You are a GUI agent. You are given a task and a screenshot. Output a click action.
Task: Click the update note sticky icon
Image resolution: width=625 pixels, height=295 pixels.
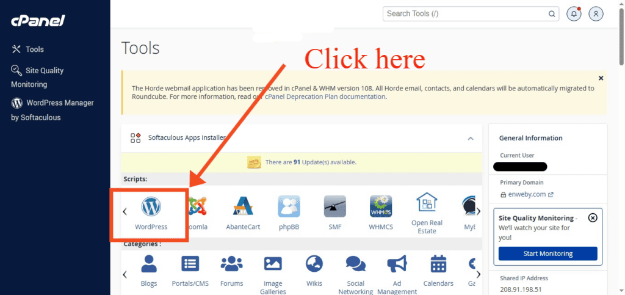(254, 162)
